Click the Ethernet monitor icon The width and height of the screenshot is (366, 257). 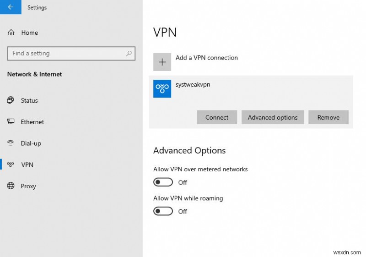click(11, 122)
